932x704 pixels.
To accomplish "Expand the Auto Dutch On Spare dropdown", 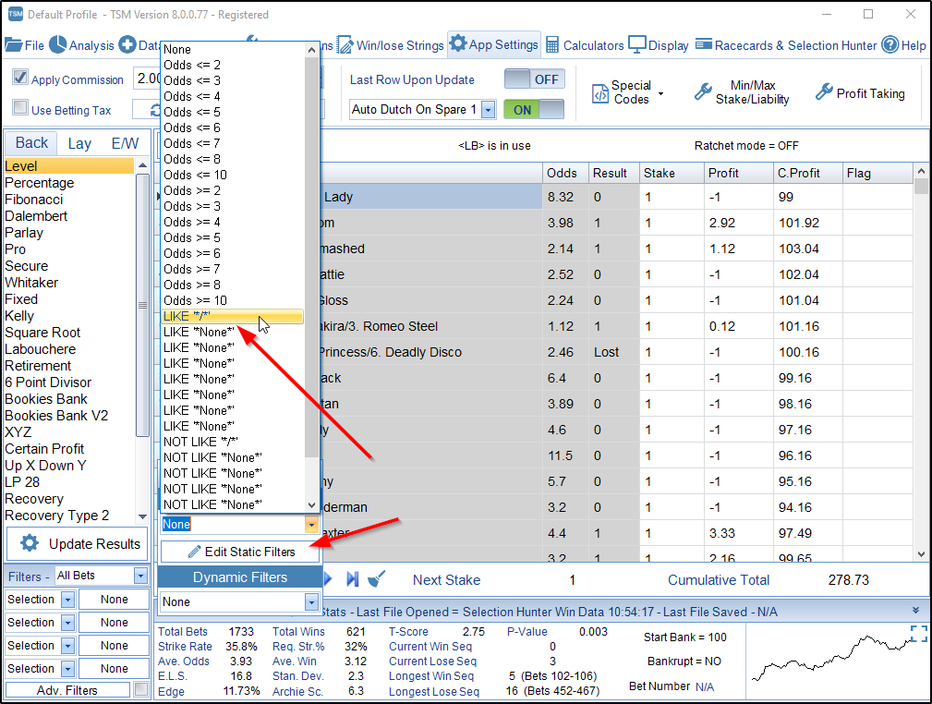I will click(488, 110).
